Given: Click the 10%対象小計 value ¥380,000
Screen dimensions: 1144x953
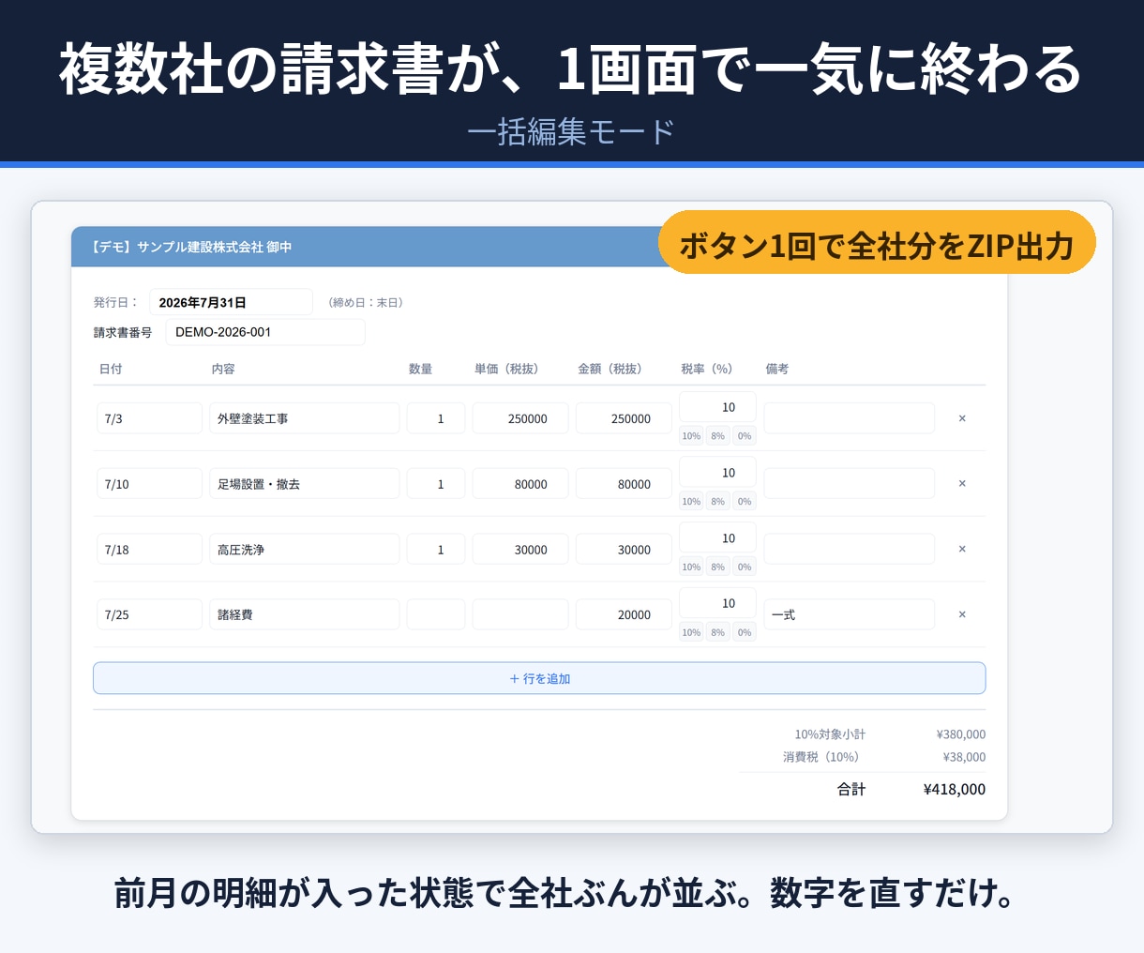Looking at the screenshot, I should (x=961, y=734).
